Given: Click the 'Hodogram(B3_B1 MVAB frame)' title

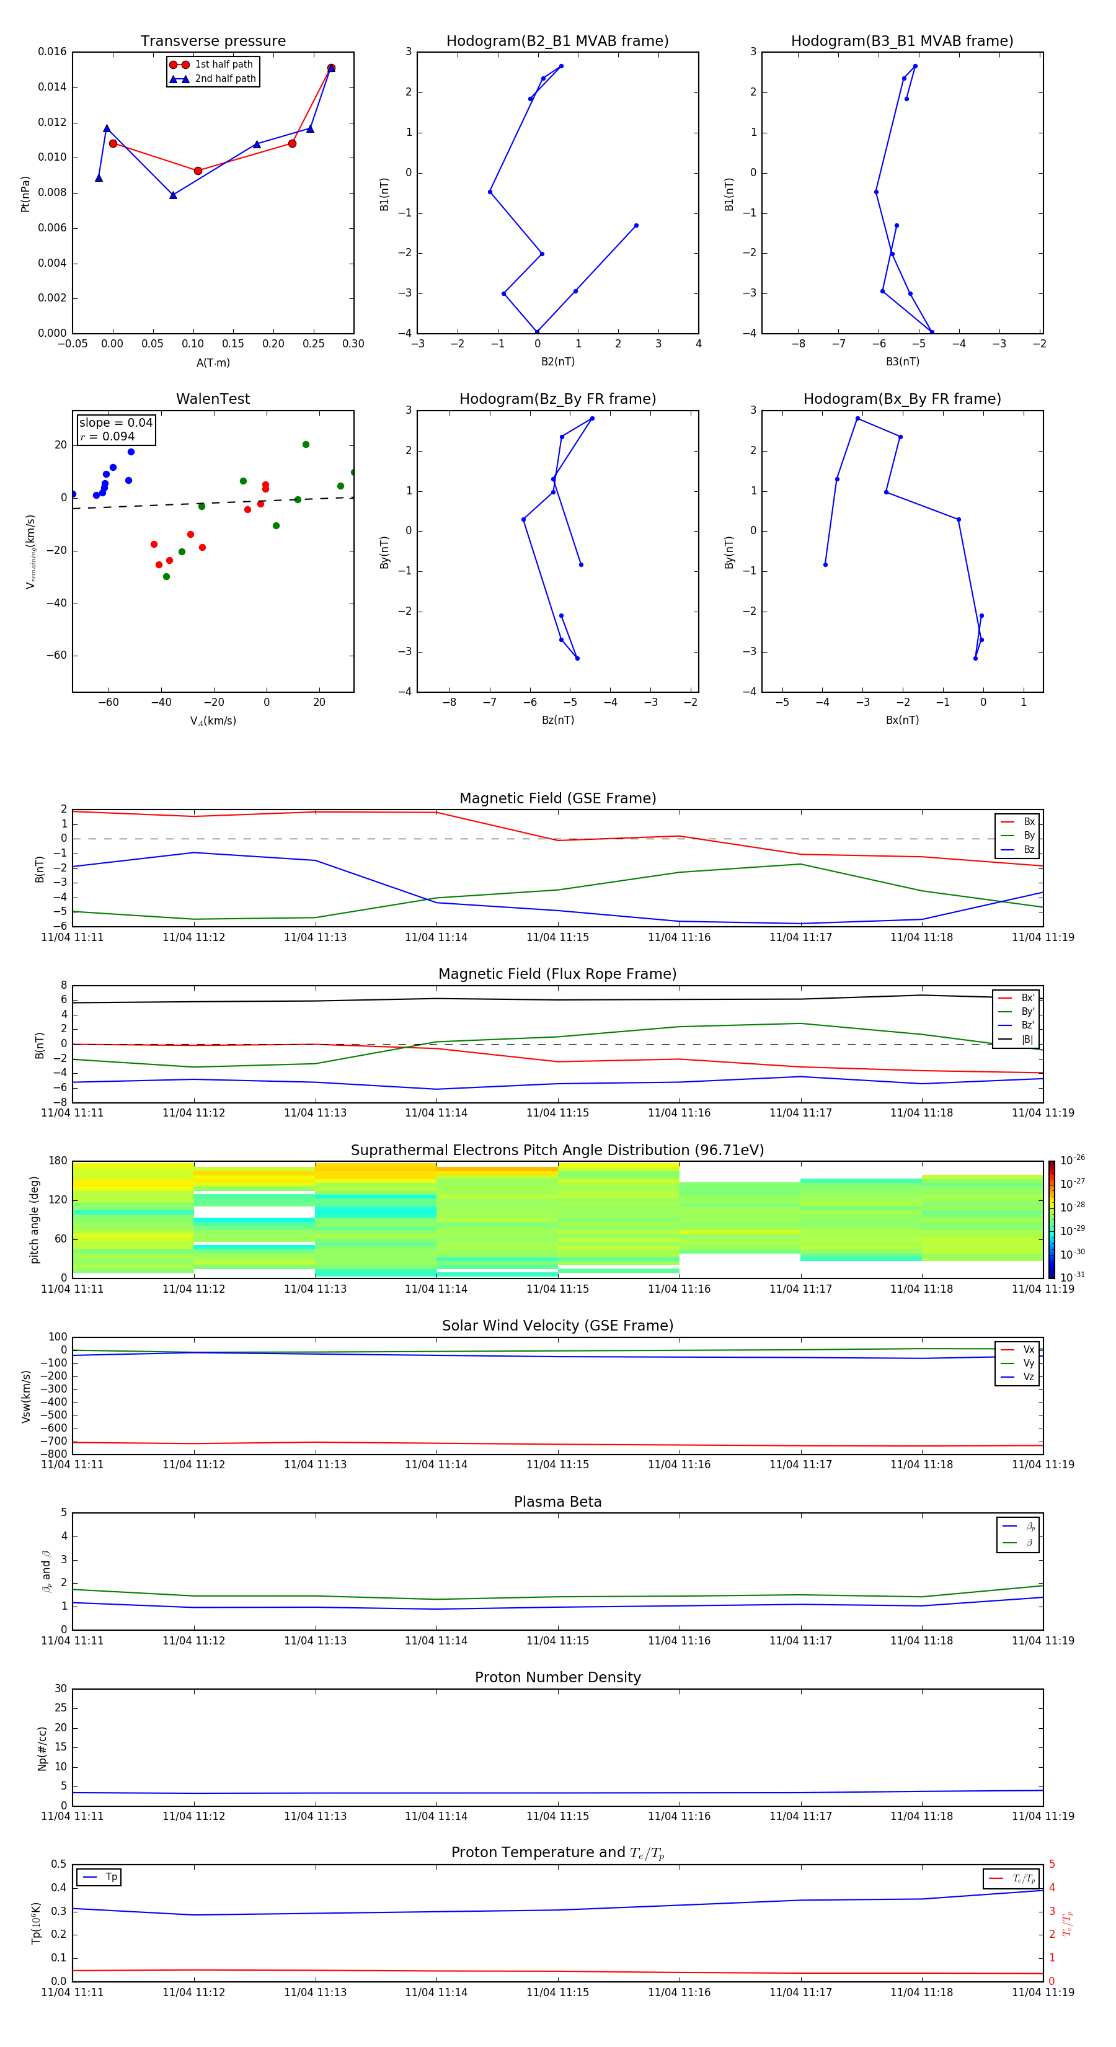Looking at the screenshot, I should coord(902,42).
